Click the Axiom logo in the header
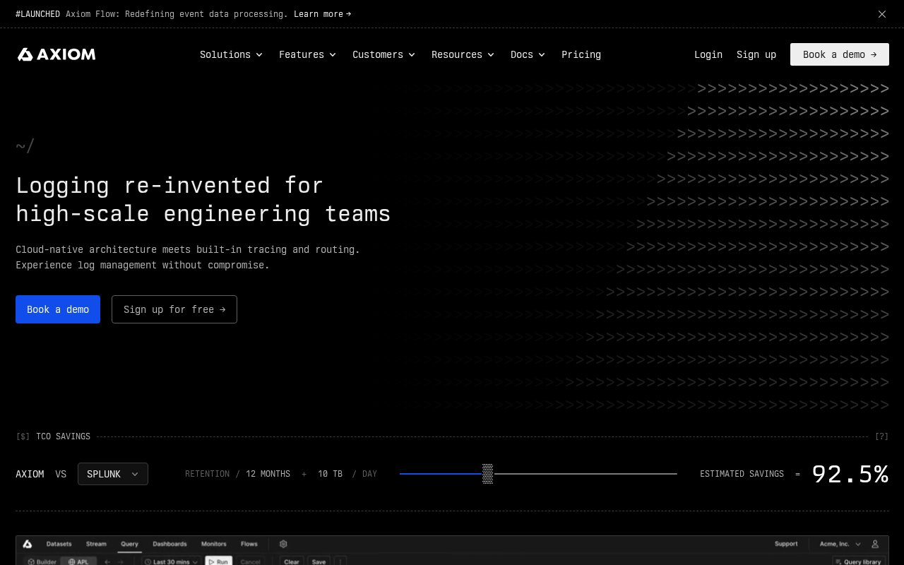Viewport: 904px width, 565px height. (56, 54)
